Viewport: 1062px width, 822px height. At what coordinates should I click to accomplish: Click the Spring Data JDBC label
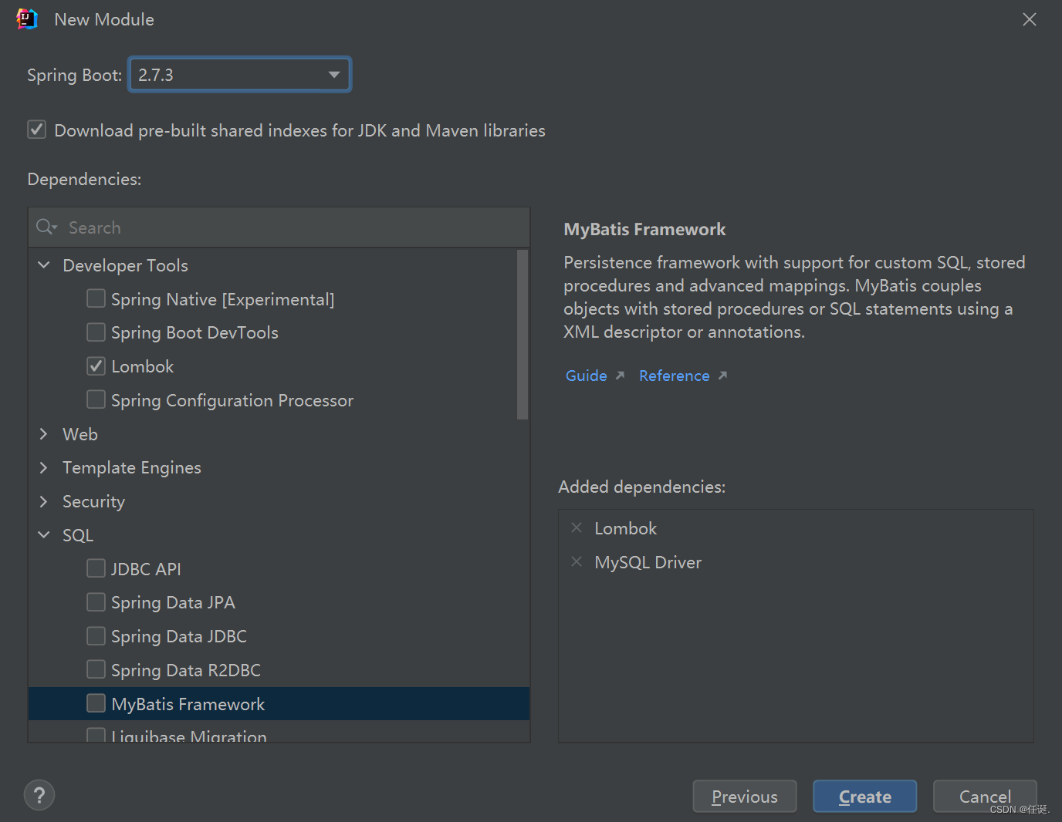[x=179, y=636]
